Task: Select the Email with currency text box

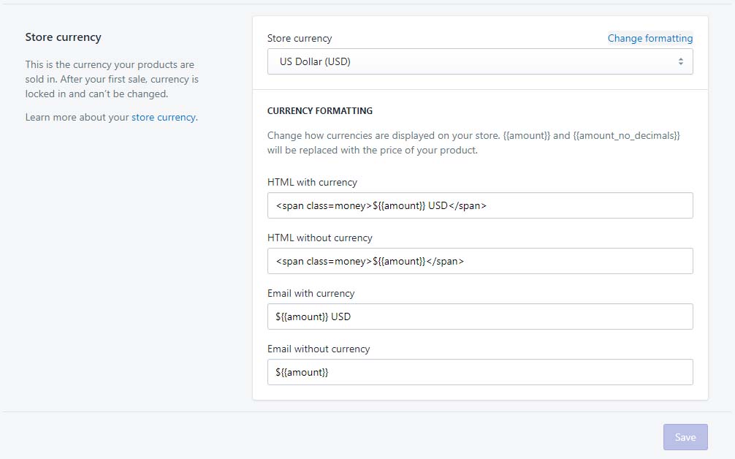Action: click(x=479, y=316)
